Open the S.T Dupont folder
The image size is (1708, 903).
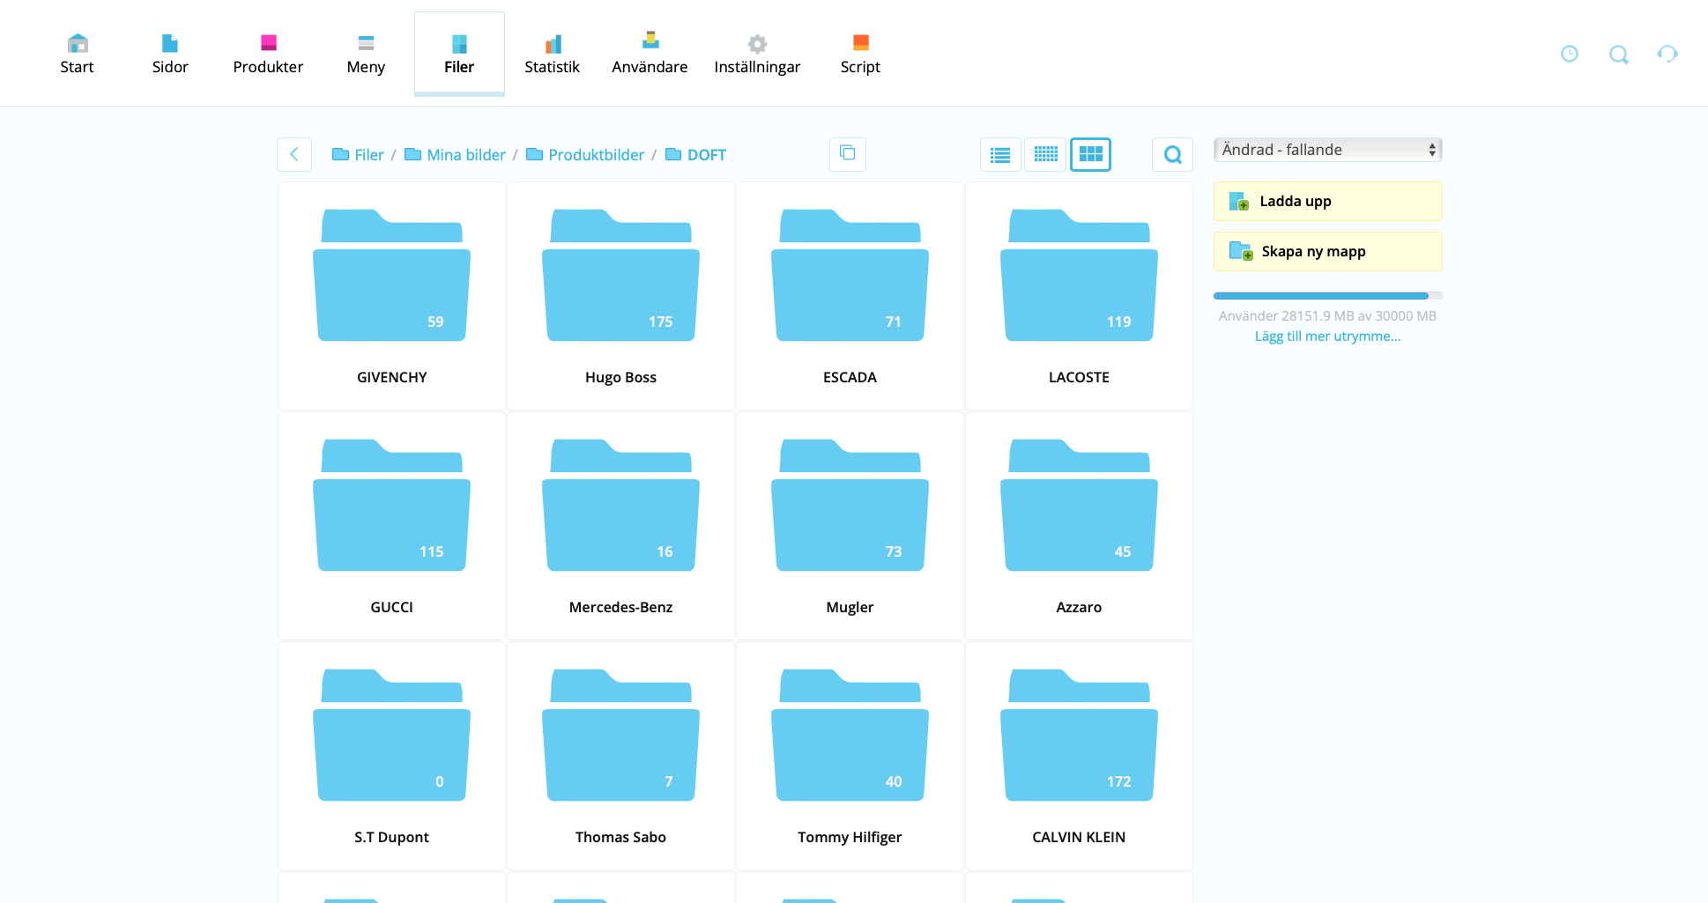392,756
